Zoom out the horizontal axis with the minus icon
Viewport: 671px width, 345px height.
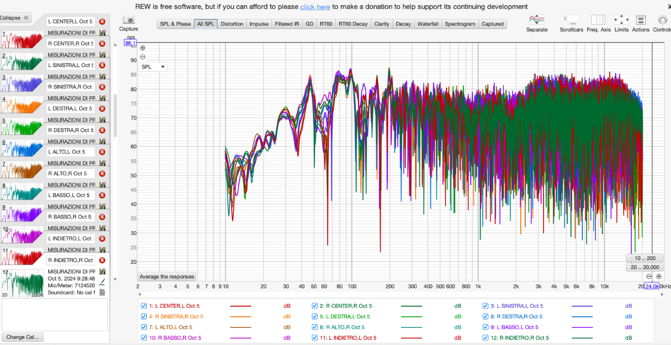pyautogui.click(x=649, y=276)
